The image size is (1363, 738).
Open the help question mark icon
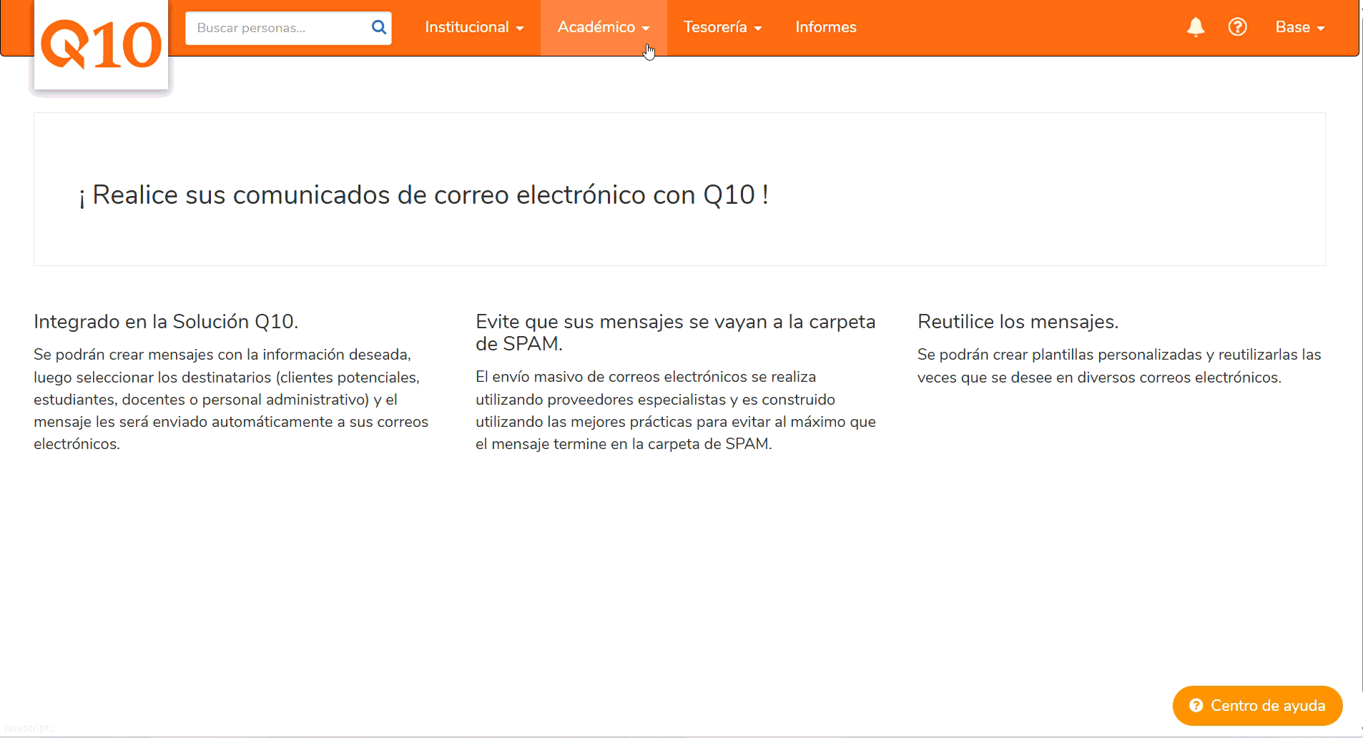1238,27
